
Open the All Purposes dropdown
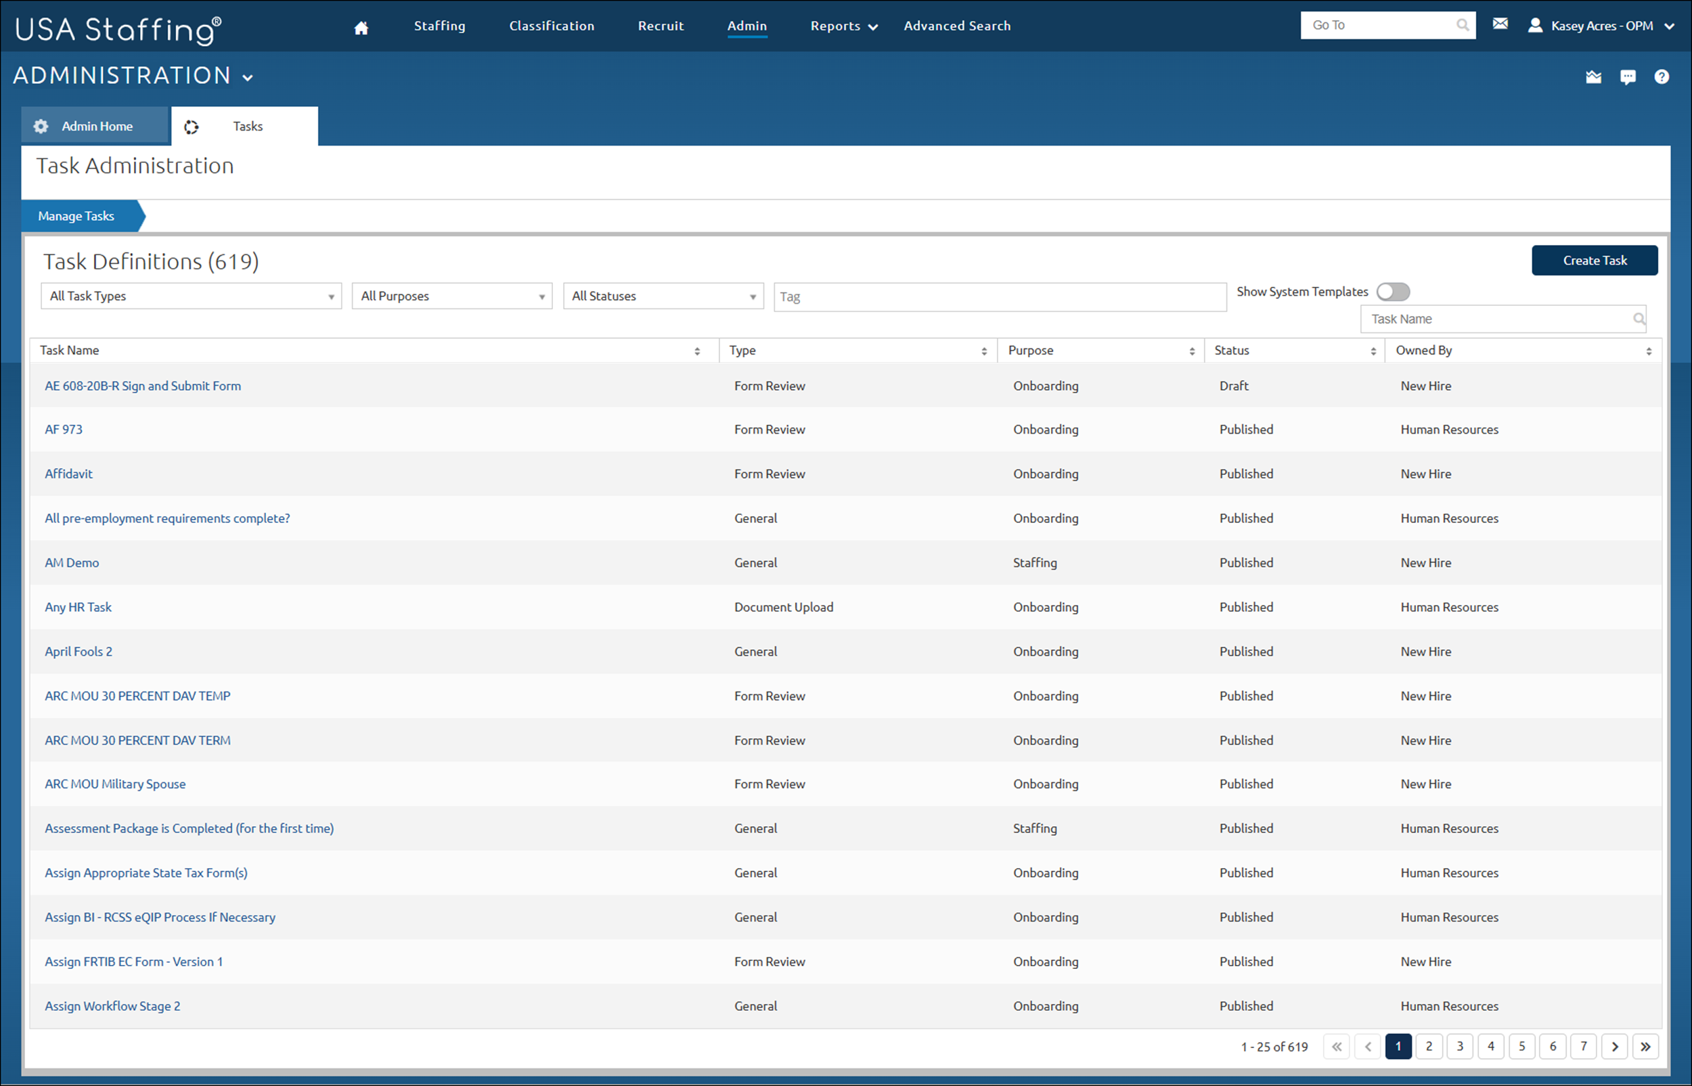(452, 296)
